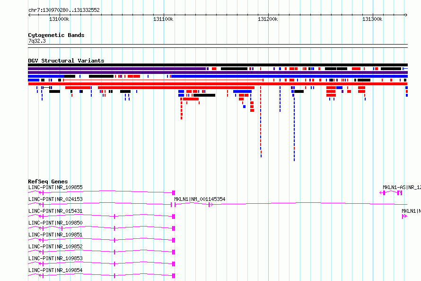Click the LINC-PINT NR_109854 transcript glyph line
421x281 pixels.
(102, 275)
